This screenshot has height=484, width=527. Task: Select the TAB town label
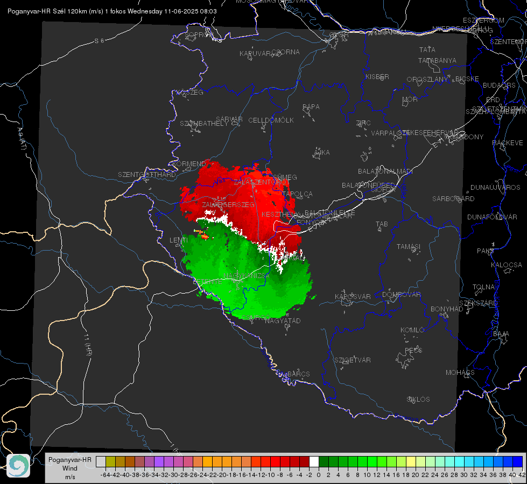[382, 224]
